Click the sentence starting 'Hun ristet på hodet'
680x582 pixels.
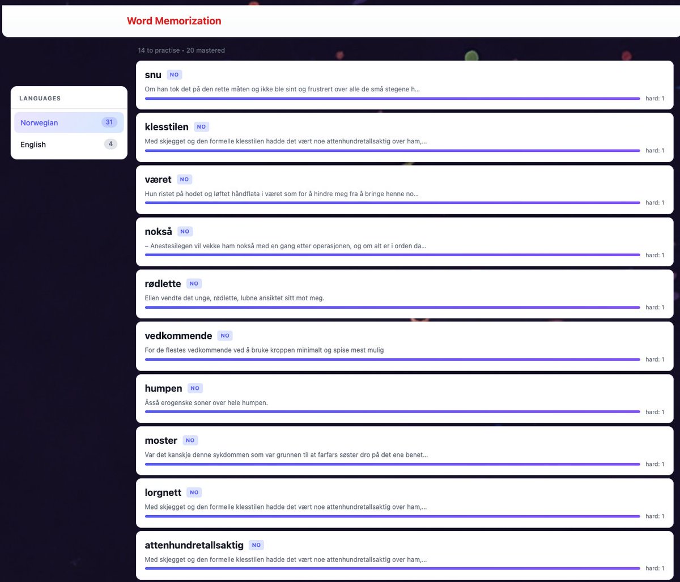(282, 194)
